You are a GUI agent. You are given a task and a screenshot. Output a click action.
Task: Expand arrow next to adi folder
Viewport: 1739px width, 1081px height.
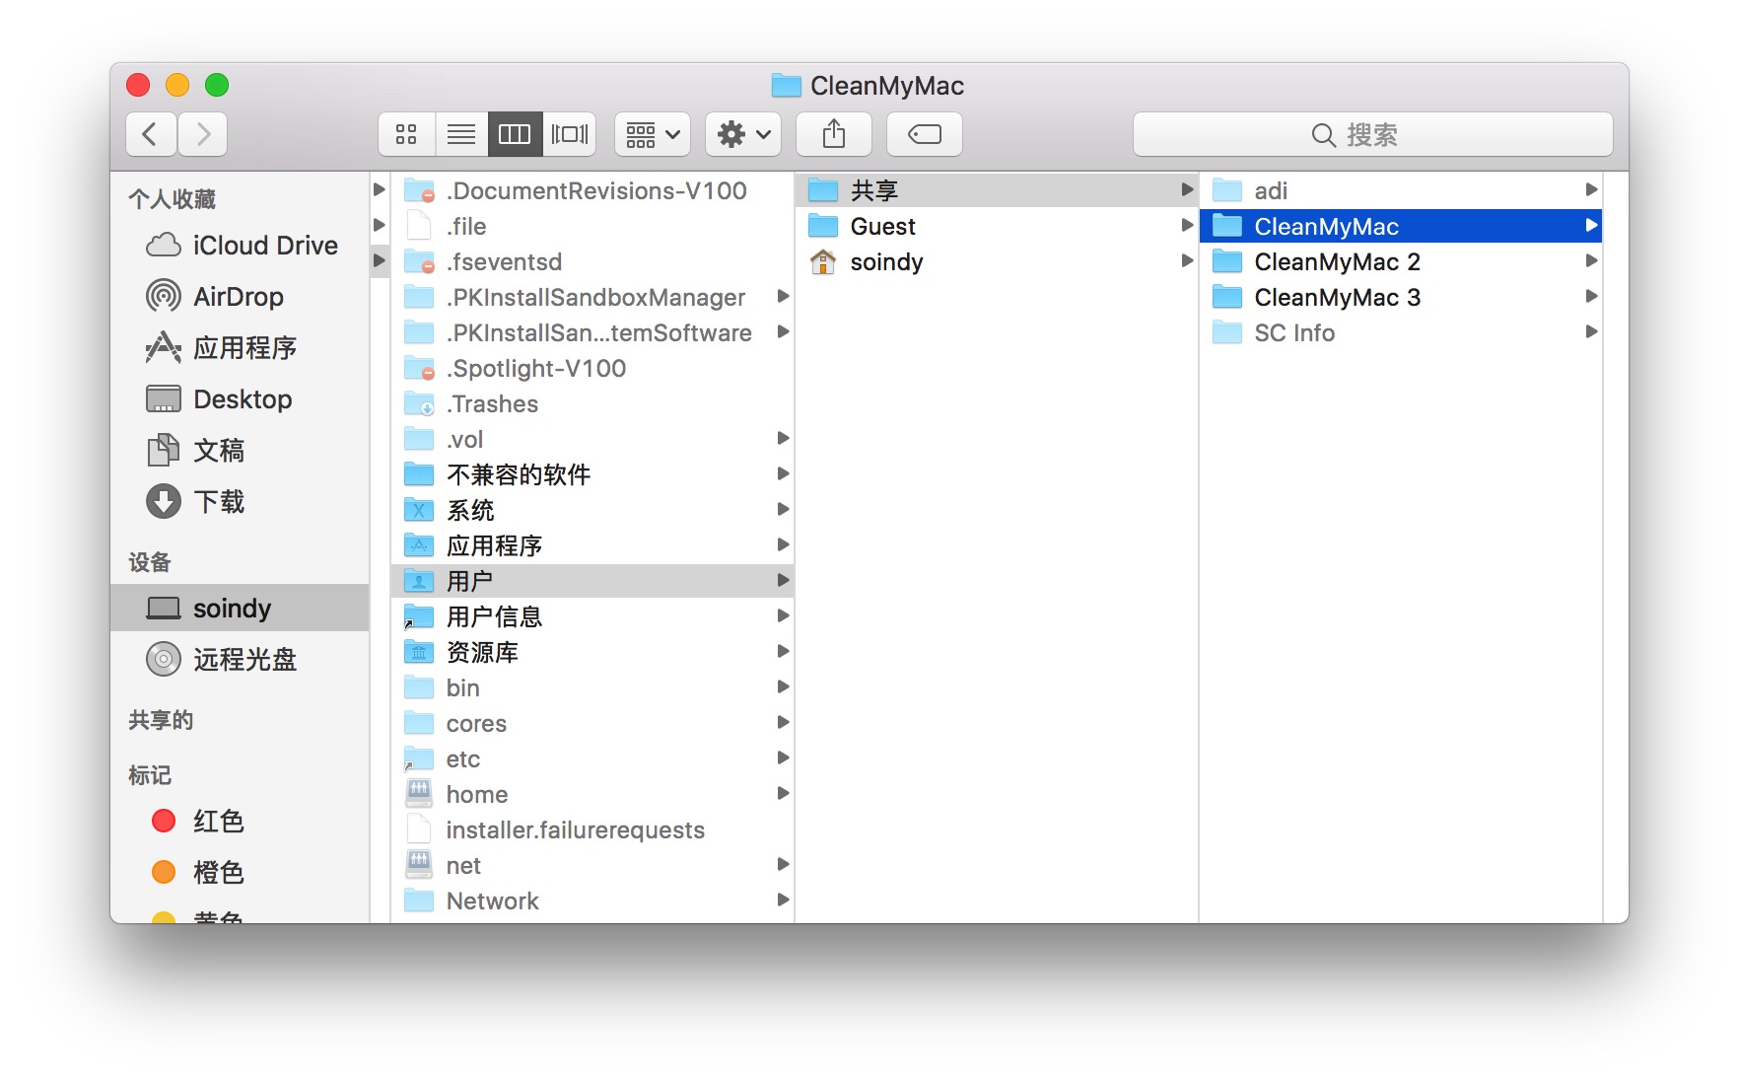(1591, 189)
